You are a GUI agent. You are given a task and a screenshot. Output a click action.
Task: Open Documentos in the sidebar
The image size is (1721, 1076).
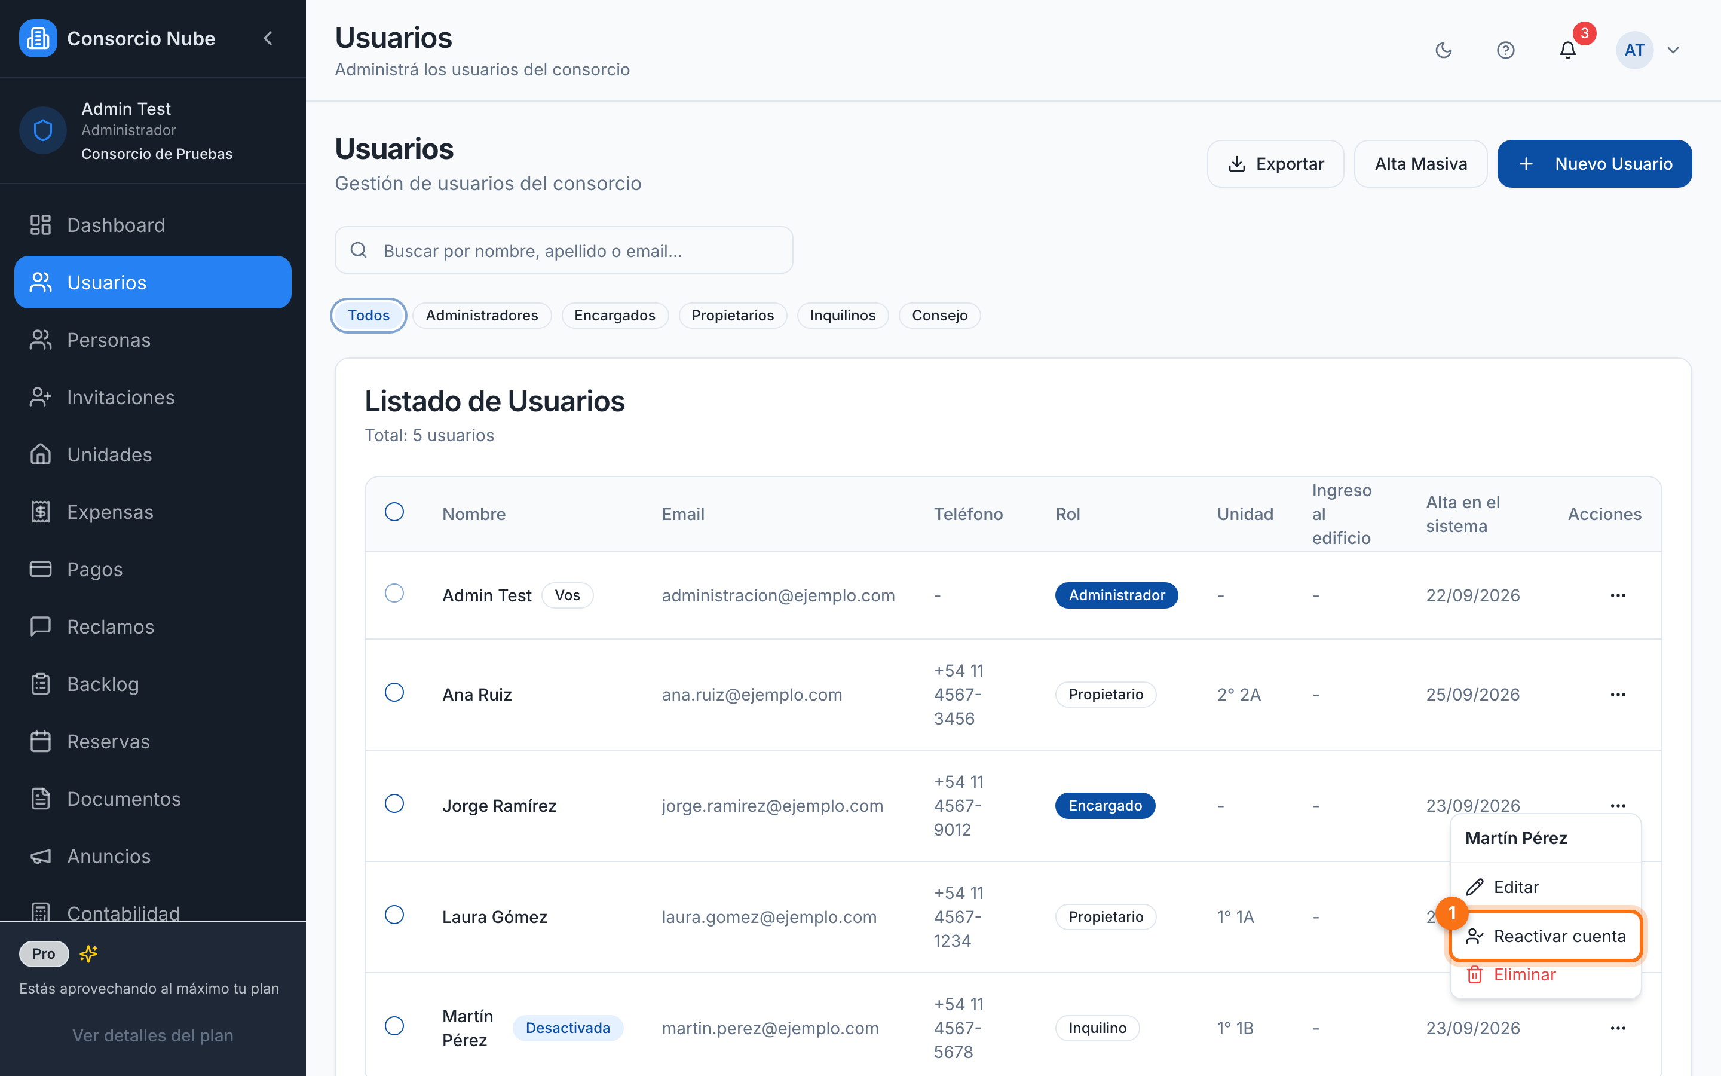click(153, 799)
